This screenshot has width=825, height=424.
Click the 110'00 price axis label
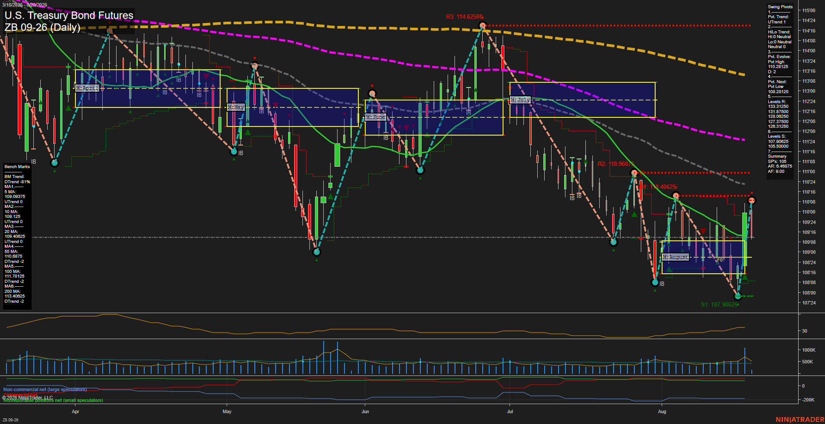[809, 212]
